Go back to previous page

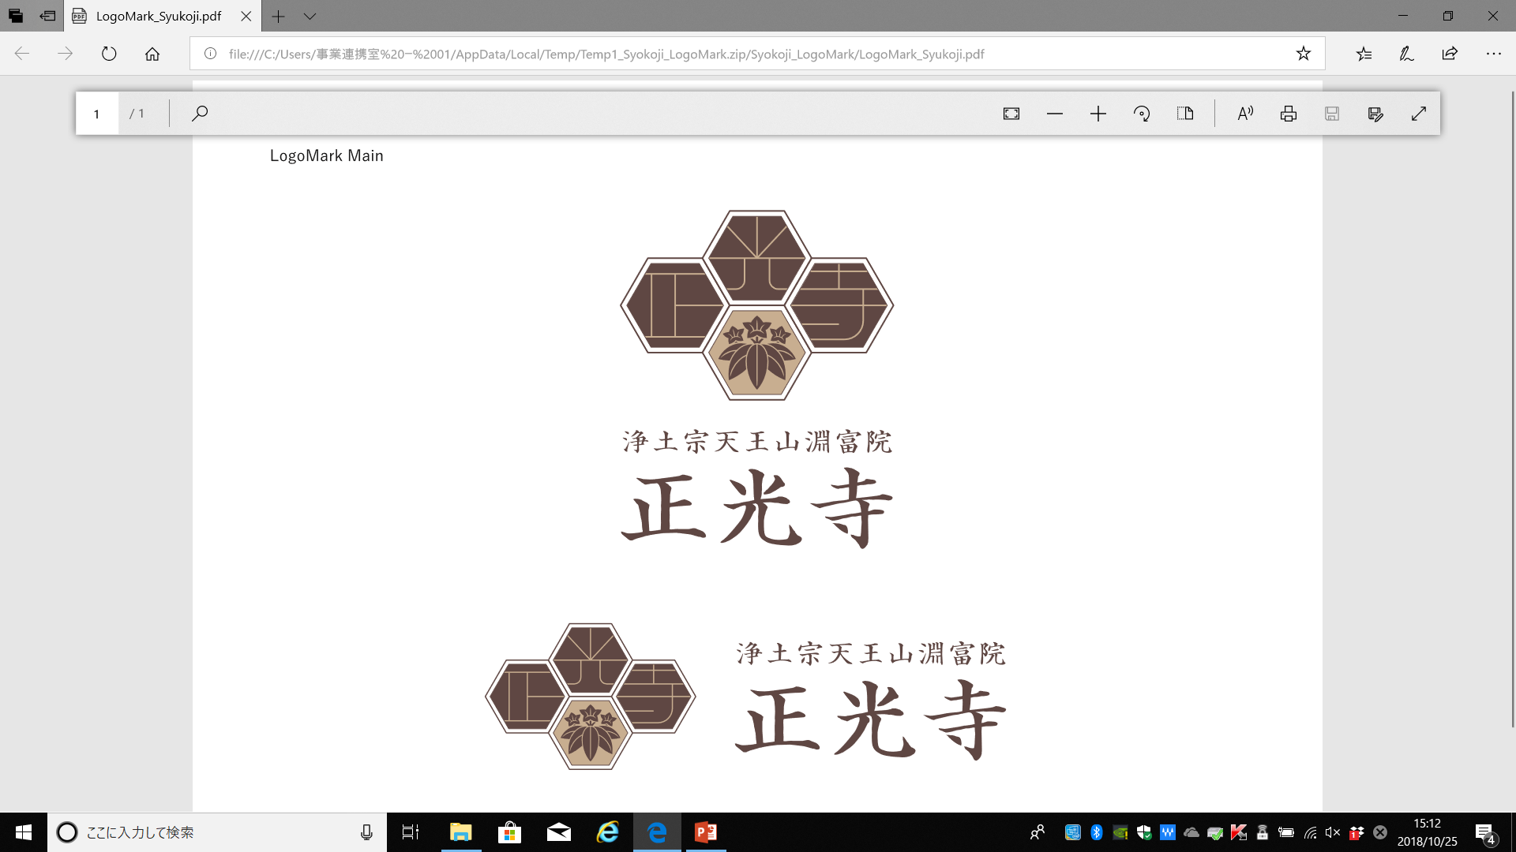pyautogui.click(x=22, y=54)
